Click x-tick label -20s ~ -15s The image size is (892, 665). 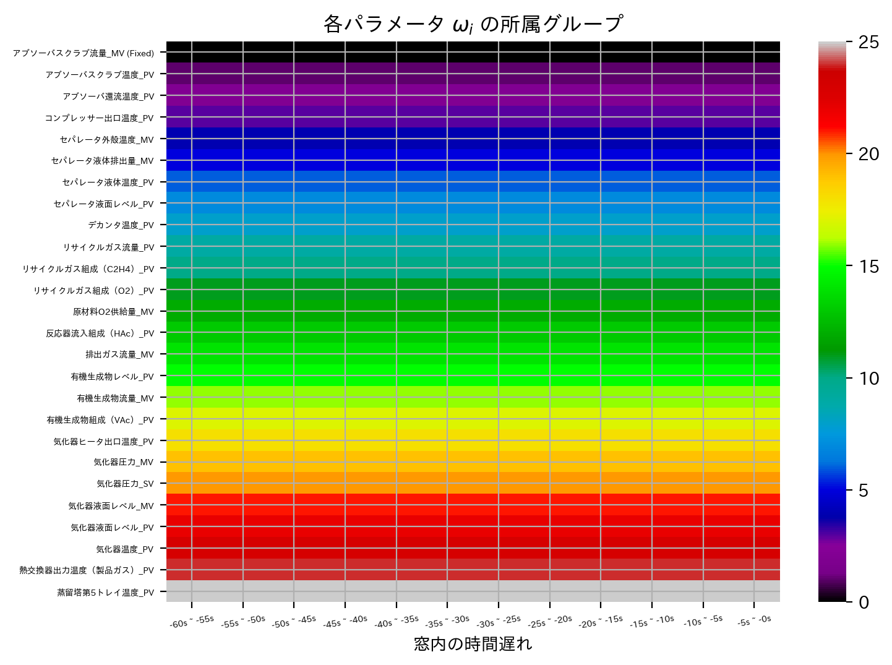click(x=601, y=622)
